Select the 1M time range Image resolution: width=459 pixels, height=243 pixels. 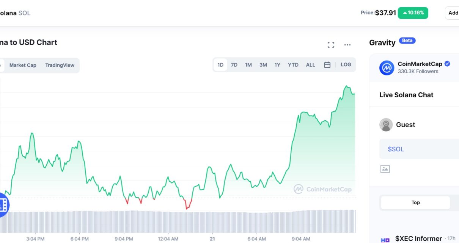pyautogui.click(x=248, y=65)
